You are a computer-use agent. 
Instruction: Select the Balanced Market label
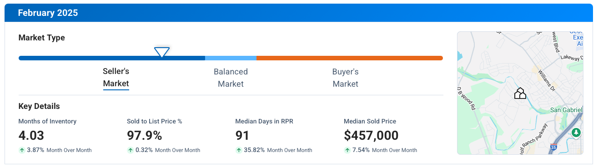(x=231, y=78)
